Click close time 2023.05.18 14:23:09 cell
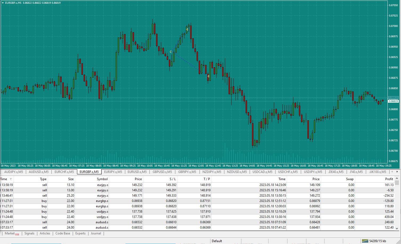Viewport: 401px width, 244px height. 273,185
